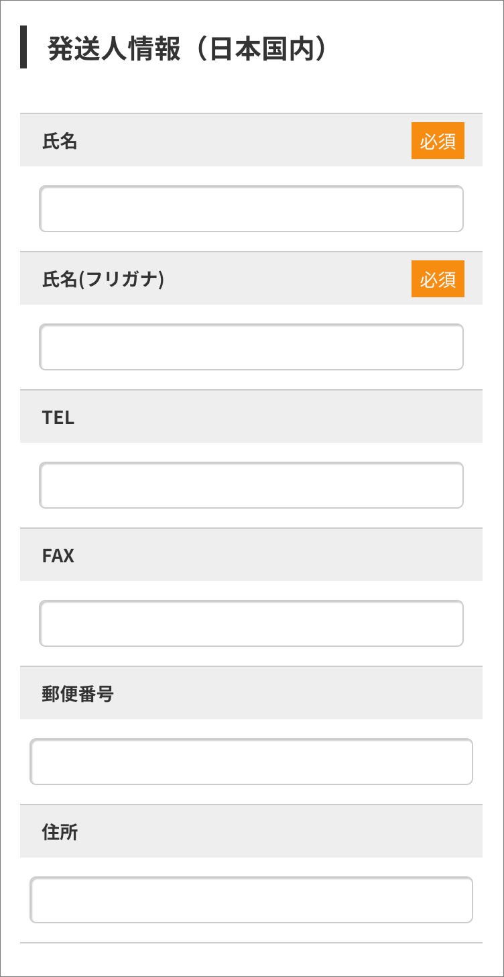Click the TEL label text
This screenshot has width=504, height=977.
coord(58,417)
